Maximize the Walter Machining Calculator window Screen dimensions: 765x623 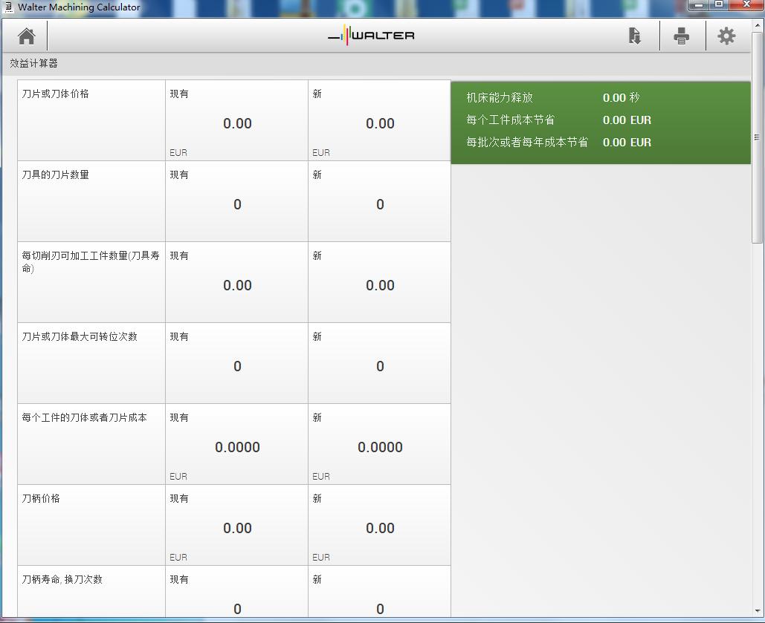click(719, 5)
